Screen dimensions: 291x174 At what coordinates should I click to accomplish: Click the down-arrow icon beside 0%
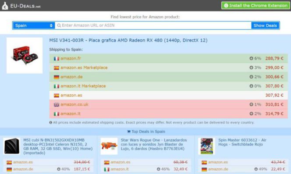pos(251,86)
